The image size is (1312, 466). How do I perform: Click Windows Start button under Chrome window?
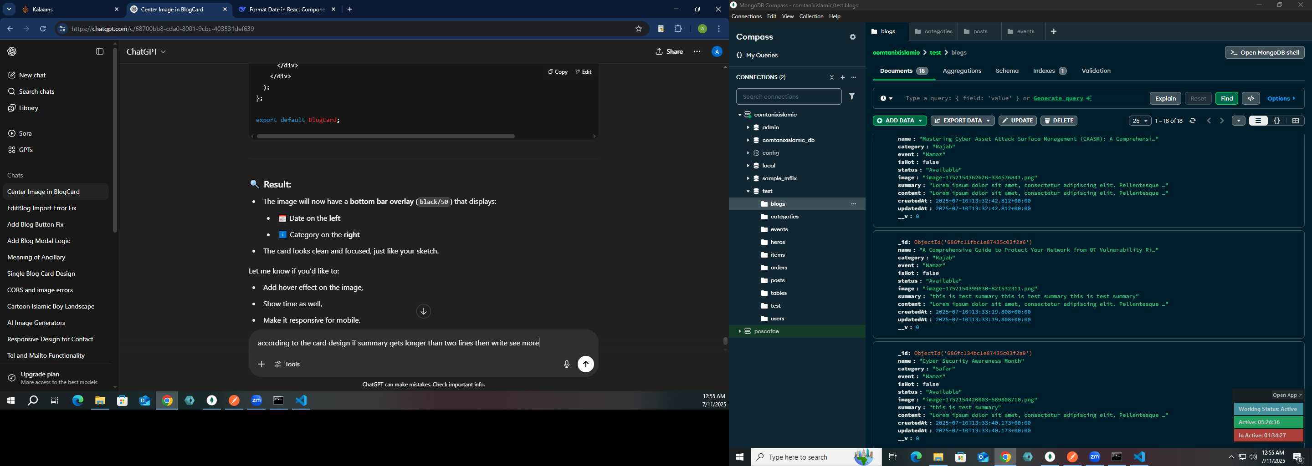pos(10,401)
